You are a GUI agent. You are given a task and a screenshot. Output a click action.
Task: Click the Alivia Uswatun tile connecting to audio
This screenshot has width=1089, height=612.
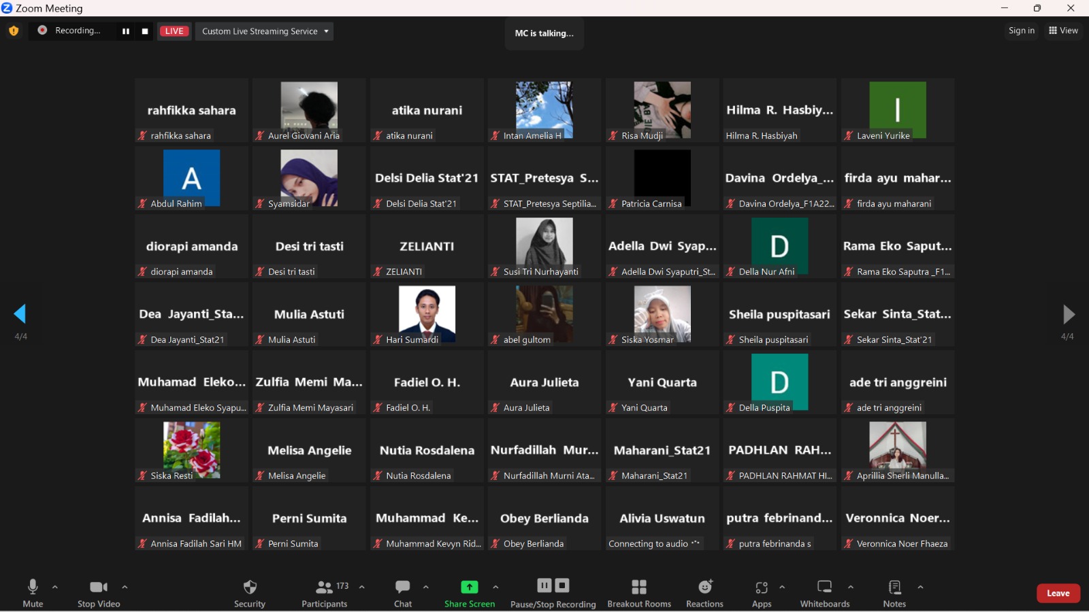click(x=662, y=518)
